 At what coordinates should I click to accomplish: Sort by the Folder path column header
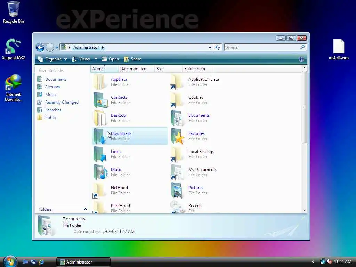pyautogui.click(x=197, y=68)
